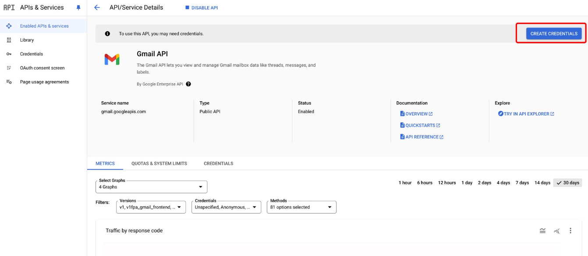Open the Traffic chart three-dot menu
Screen dimensions: 588x256
point(570,231)
